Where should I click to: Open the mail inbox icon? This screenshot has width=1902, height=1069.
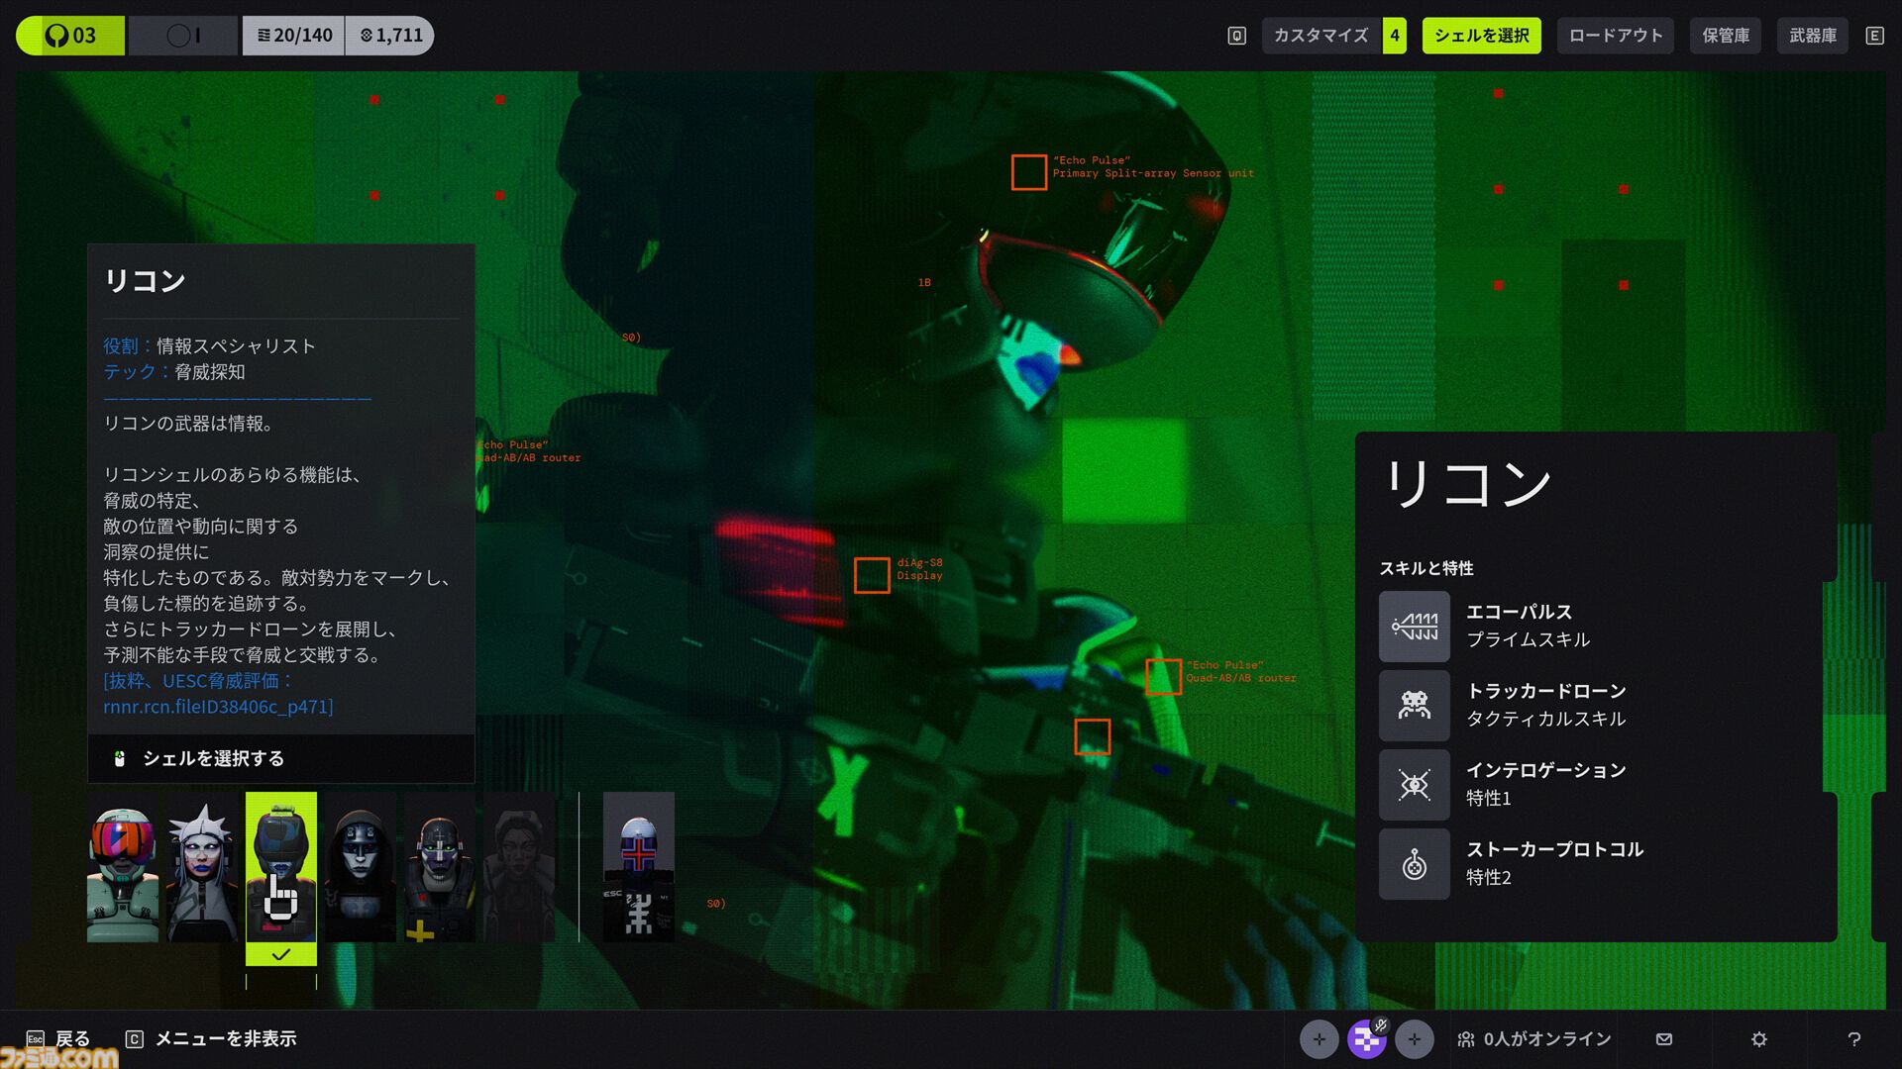tap(1664, 1039)
